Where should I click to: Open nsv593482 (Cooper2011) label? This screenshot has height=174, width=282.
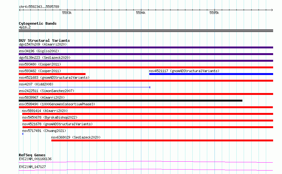40,71
